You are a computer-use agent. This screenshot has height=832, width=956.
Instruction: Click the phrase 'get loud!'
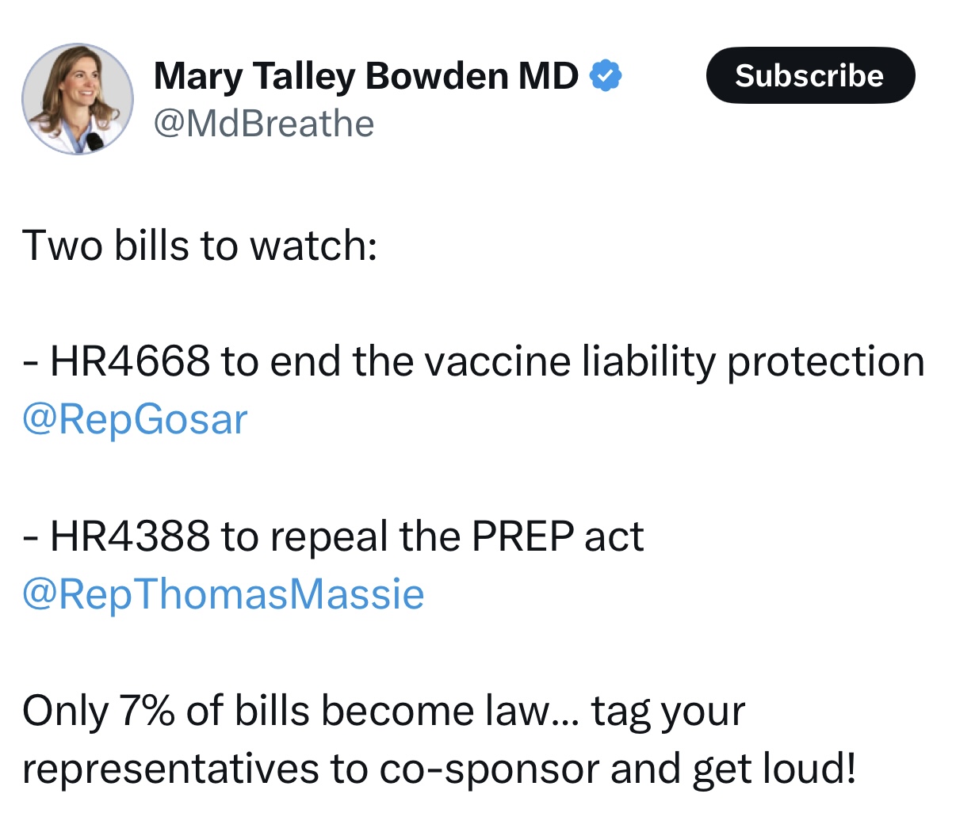tap(774, 769)
